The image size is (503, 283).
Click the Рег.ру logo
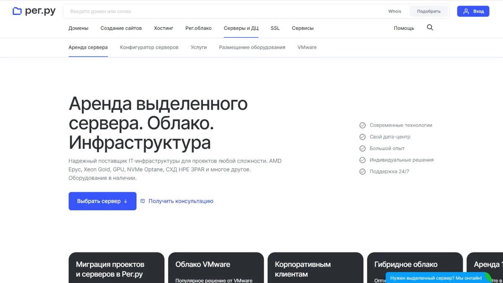point(34,11)
